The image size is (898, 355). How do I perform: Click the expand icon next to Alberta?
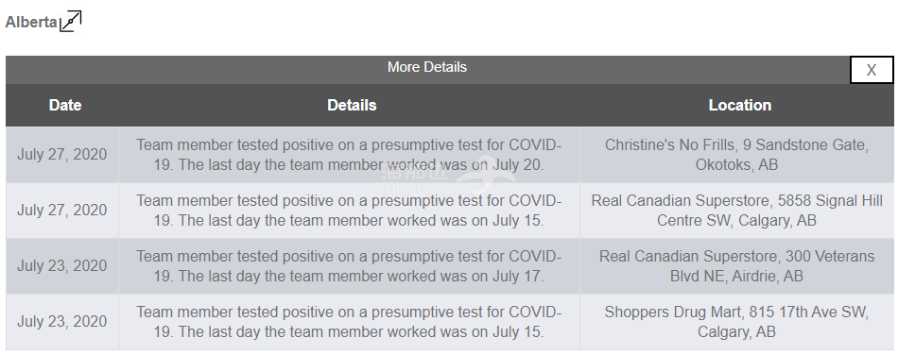tap(71, 22)
